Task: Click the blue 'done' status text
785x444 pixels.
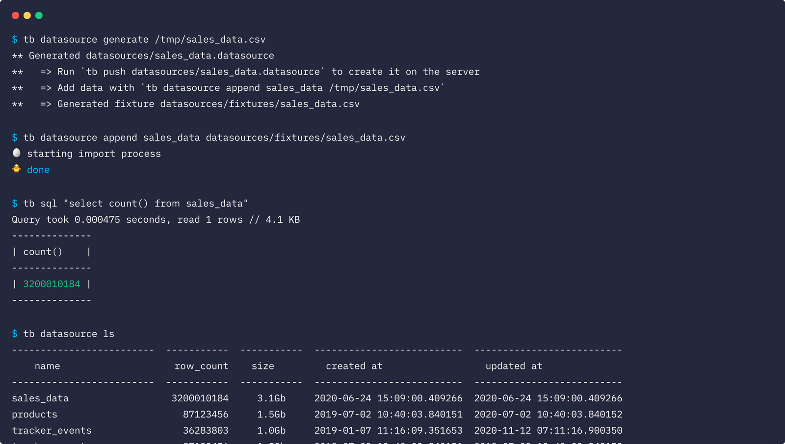Action: [38, 170]
